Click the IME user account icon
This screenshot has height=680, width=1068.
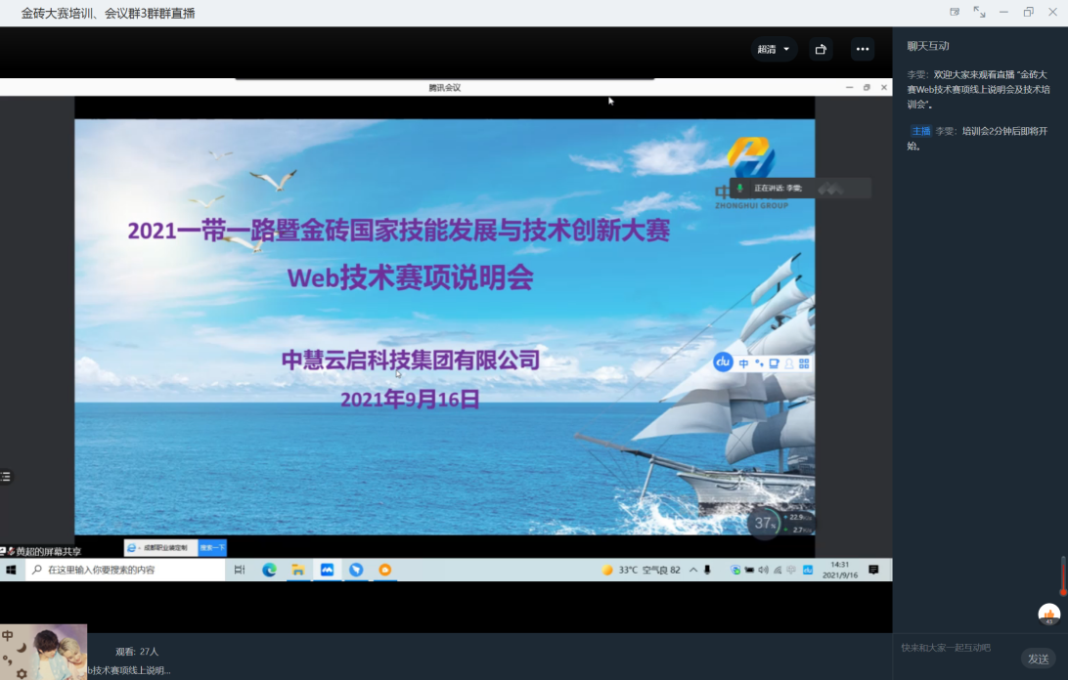coord(788,363)
